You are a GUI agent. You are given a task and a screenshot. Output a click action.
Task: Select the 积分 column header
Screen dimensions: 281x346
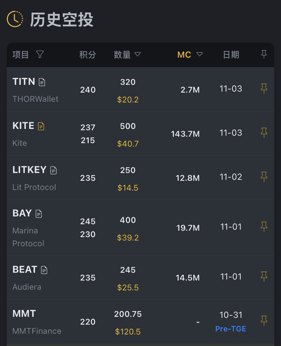pos(88,55)
